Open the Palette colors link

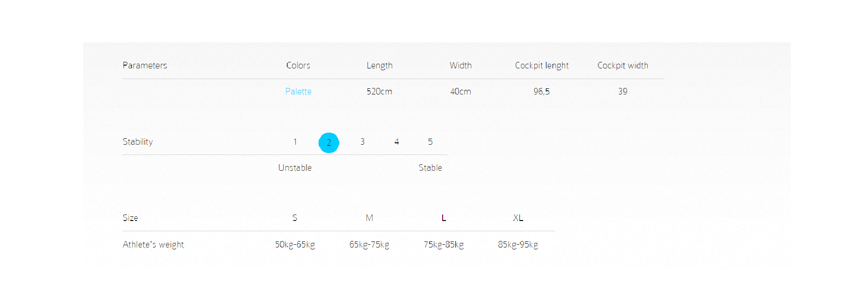298,92
